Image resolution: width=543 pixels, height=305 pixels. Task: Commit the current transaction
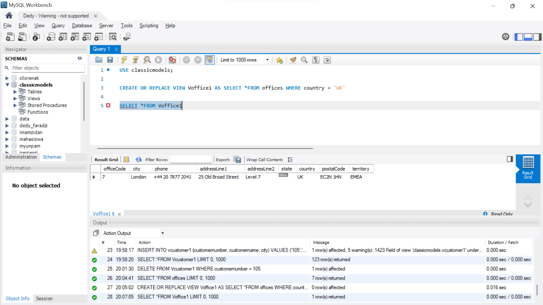[x=186, y=60]
